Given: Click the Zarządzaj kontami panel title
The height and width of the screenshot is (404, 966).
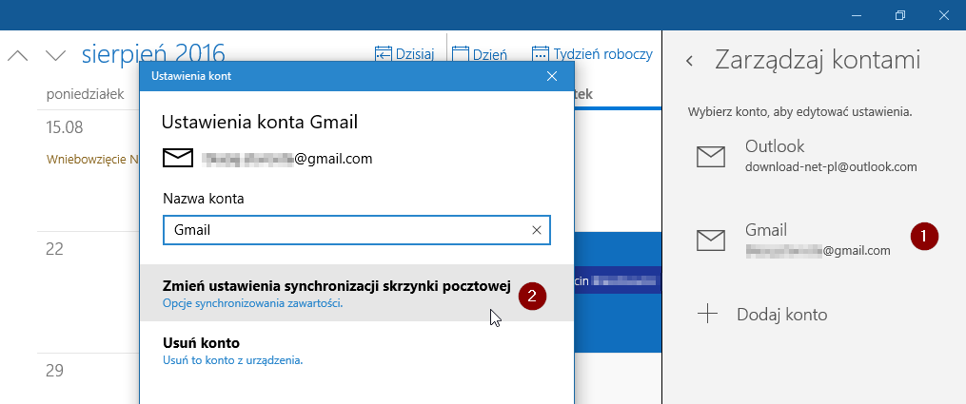Looking at the screenshot, I should 818,60.
